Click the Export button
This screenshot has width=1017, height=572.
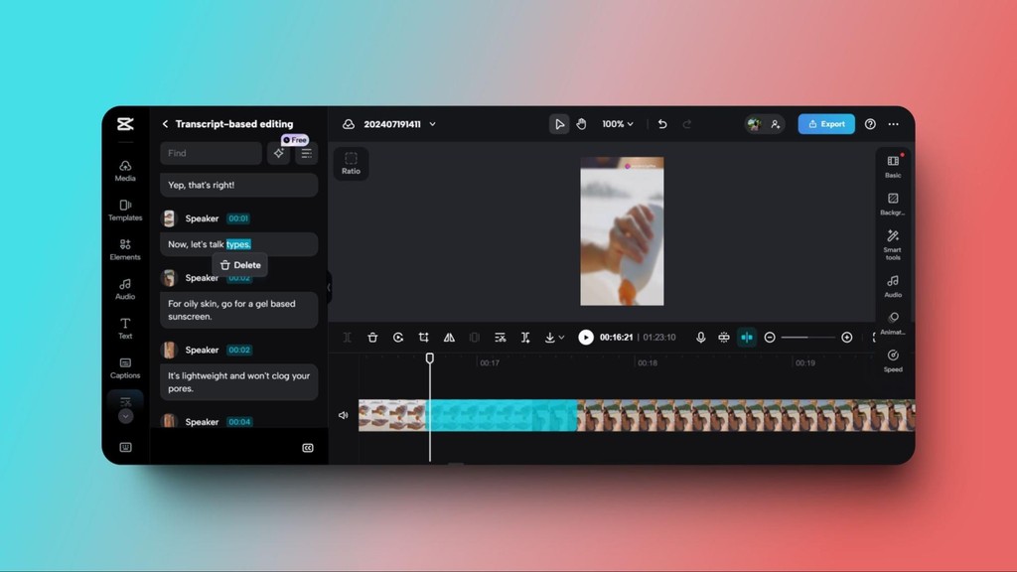pos(825,123)
